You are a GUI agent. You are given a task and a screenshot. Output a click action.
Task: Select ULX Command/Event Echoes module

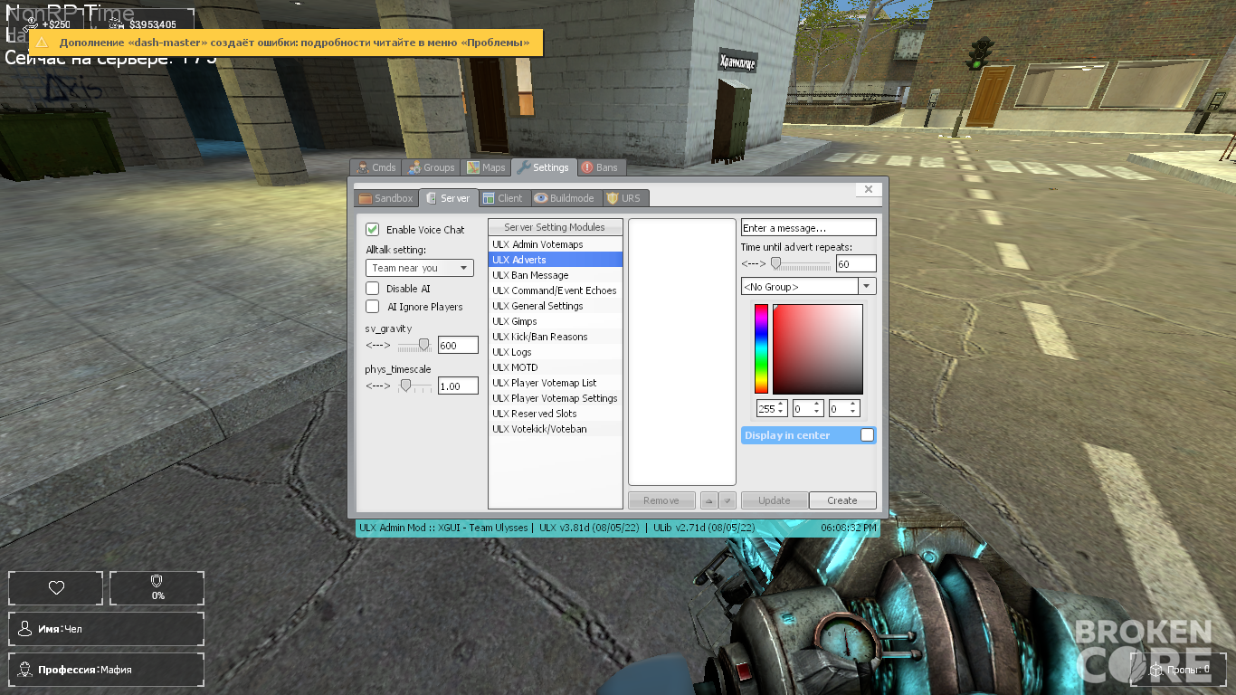(556, 290)
